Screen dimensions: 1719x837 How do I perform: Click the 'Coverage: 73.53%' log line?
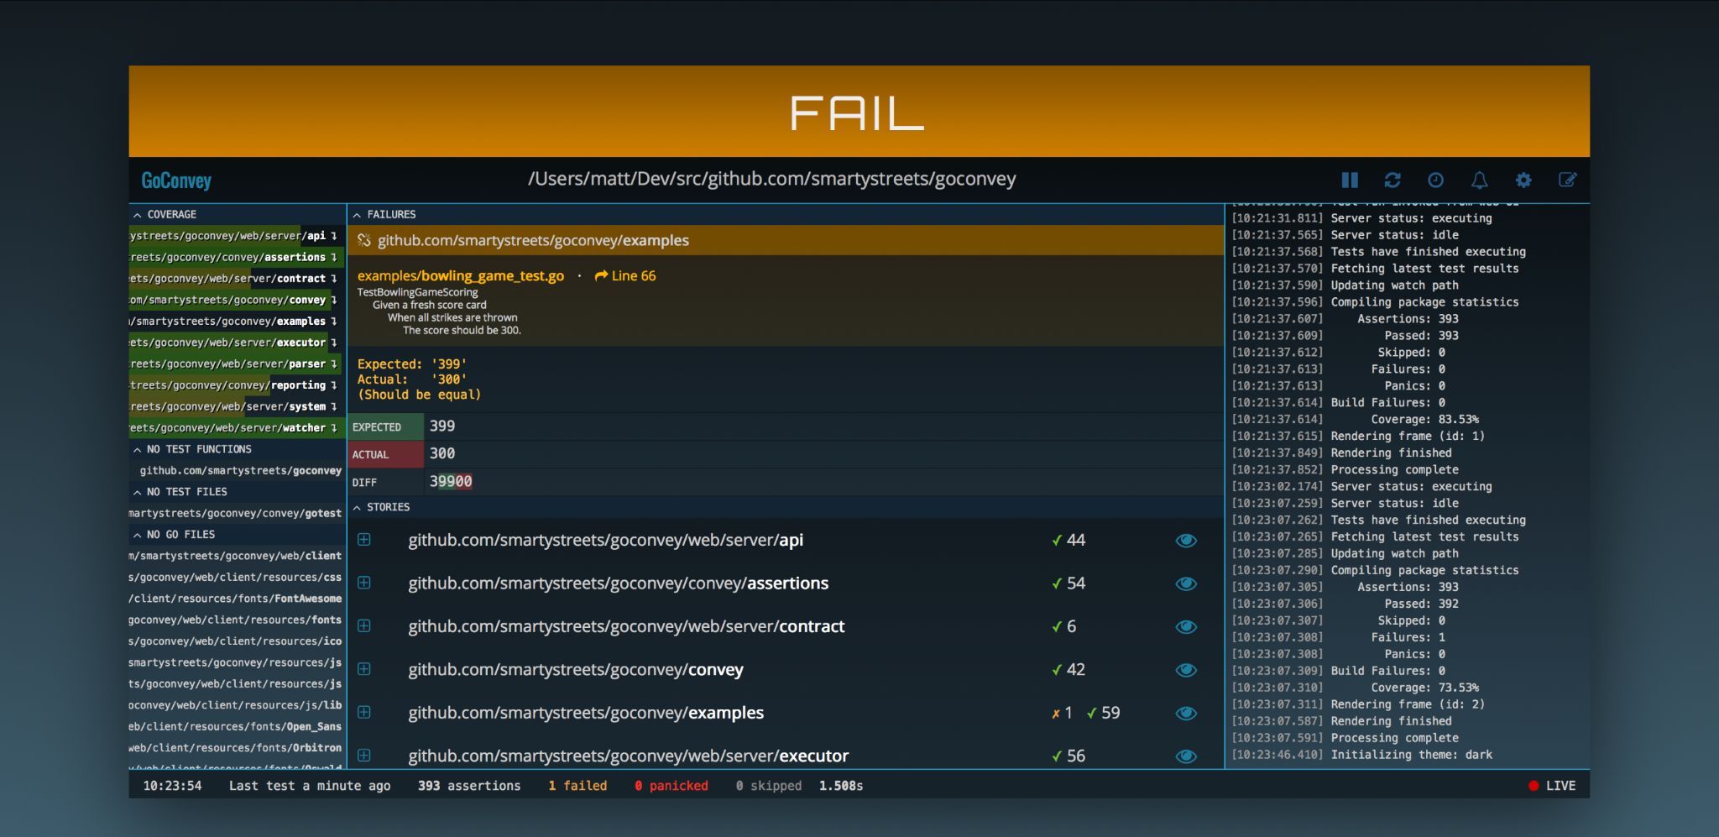(1424, 688)
